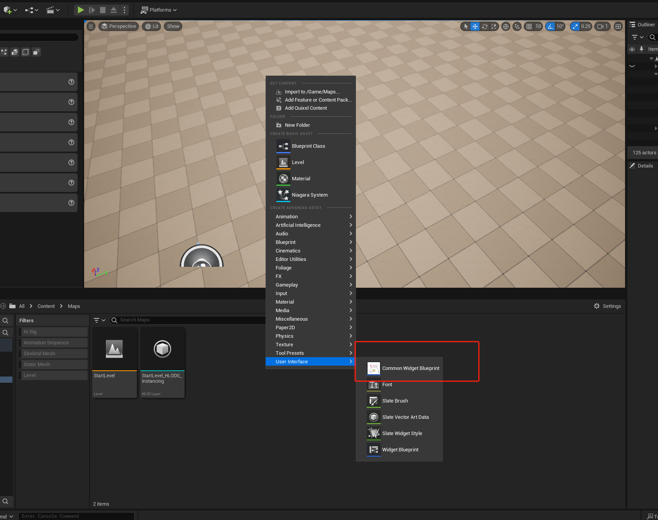Open the viewport hamburger menu
This screenshot has height=520, width=658.
pos(91,26)
